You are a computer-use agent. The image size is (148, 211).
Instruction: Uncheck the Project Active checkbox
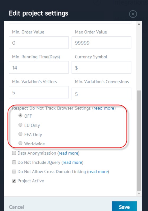click(14, 181)
